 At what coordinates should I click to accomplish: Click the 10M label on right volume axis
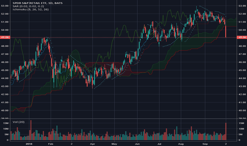click(x=241, y=129)
